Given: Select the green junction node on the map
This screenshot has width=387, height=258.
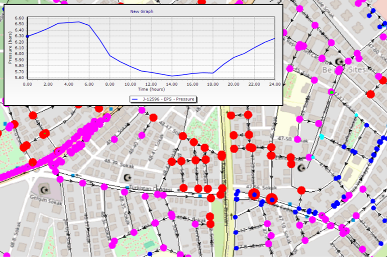Looking at the screenshot, I should point(332,92).
